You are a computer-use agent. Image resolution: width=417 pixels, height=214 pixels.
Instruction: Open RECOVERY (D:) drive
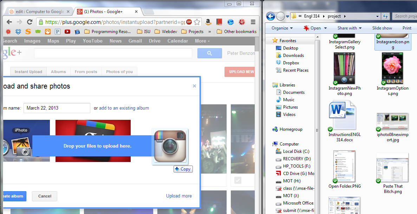(293, 158)
